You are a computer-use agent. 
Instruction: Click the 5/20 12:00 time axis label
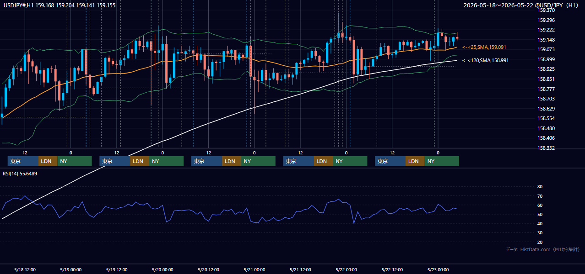pos(208,269)
